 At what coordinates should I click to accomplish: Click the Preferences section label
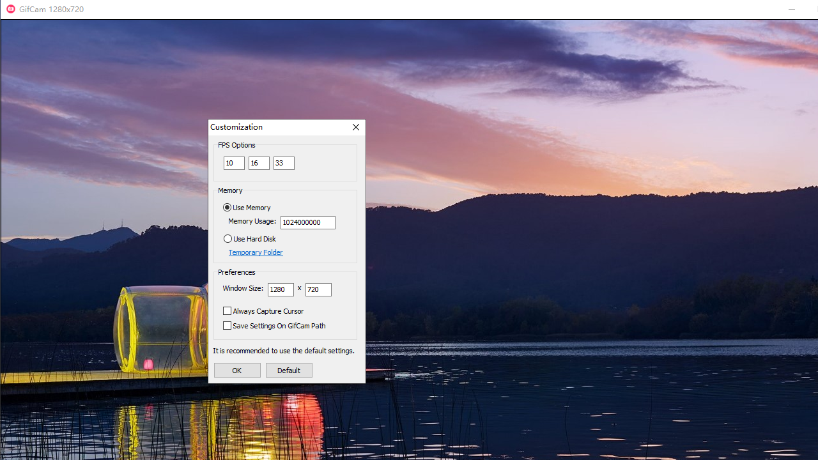coord(236,272)
